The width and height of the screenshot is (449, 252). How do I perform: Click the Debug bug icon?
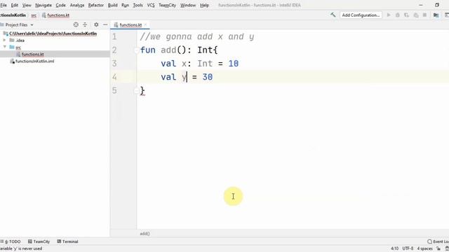pos(398,15)
